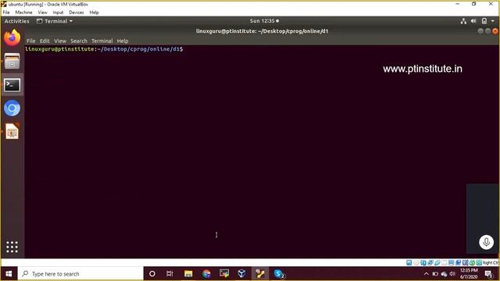Click VirtualBox shared folders indicator
Viewport: 500px width, 281px height.
pyautogui.click(x=445, y=262)
